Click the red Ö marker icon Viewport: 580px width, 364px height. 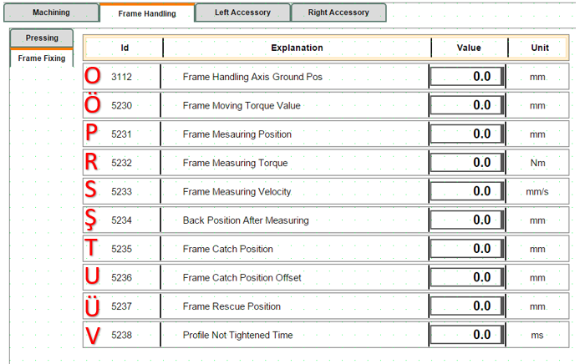tap(93, 105)
